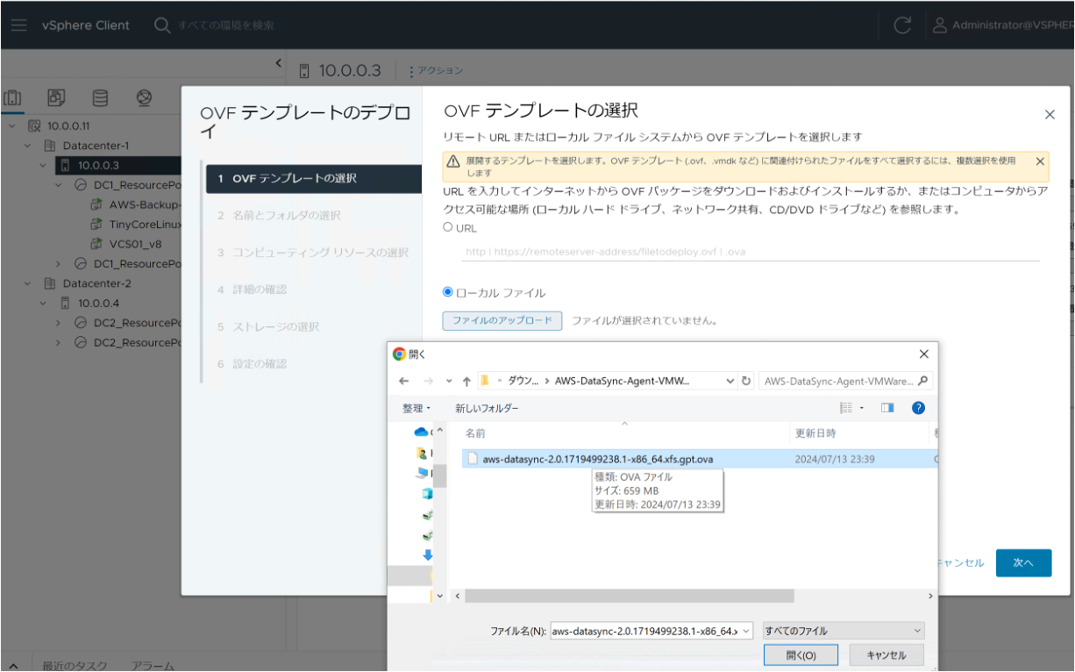This screenshot has height=672, width=1075.
Task: Open Downloads arrow icon in dialog sidebar
Action: tap(428, 554)
